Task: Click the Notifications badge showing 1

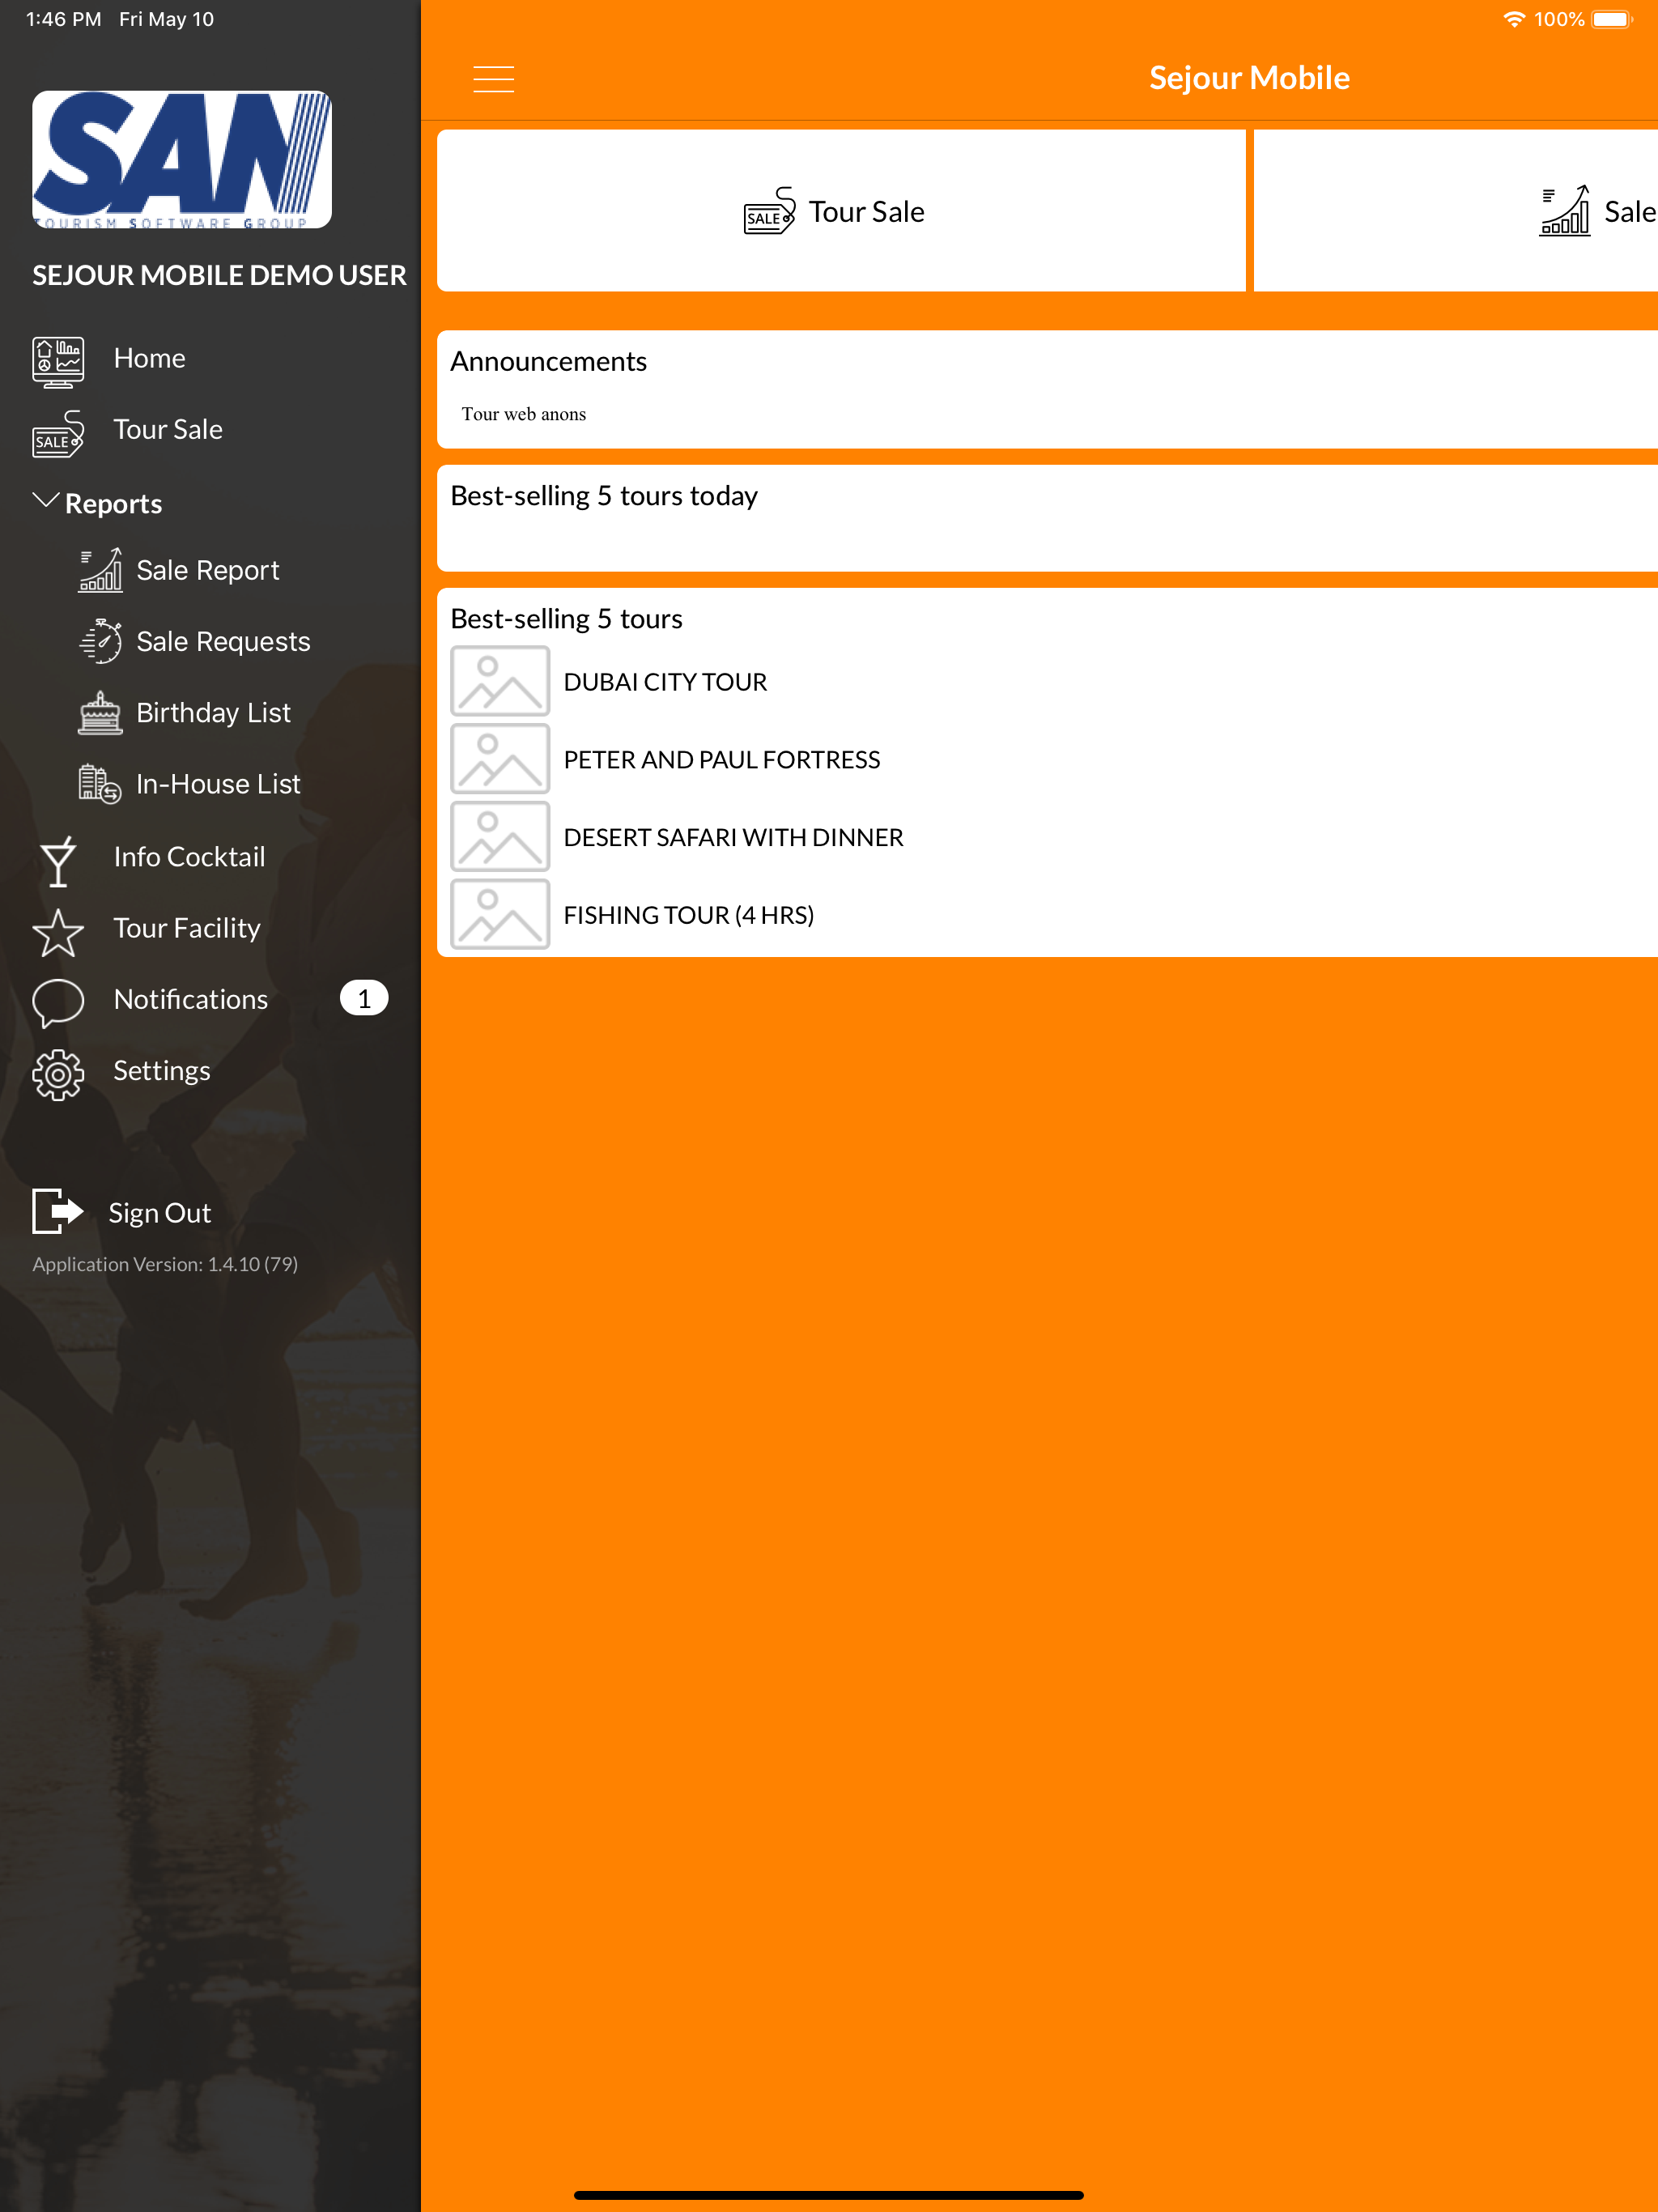Action: coord(364,998)
